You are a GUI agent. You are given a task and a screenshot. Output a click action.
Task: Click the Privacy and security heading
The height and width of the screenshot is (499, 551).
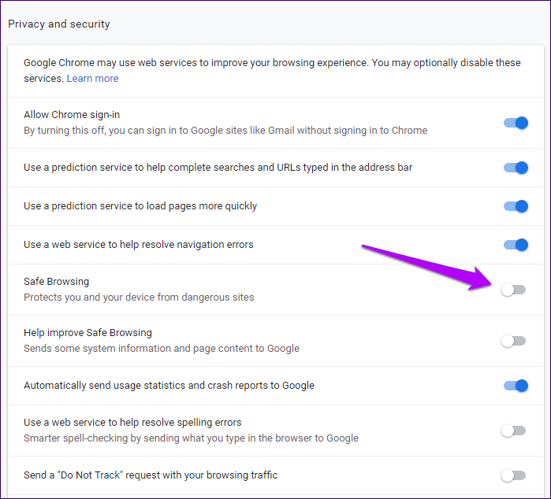point(59,24)
